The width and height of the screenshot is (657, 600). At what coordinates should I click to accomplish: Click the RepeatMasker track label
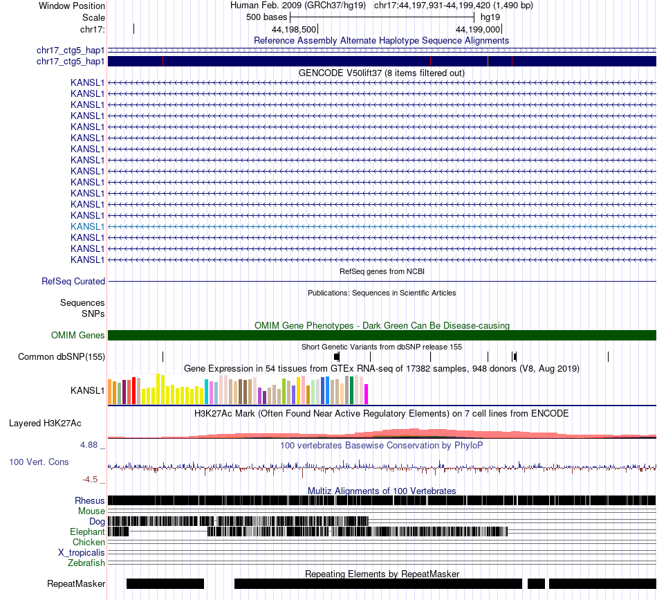[76, 584]
